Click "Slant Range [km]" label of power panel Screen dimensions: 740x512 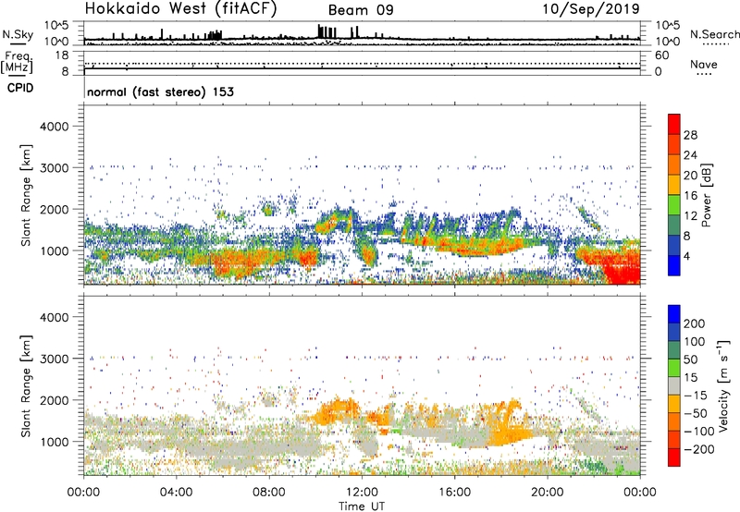point(26,195)
